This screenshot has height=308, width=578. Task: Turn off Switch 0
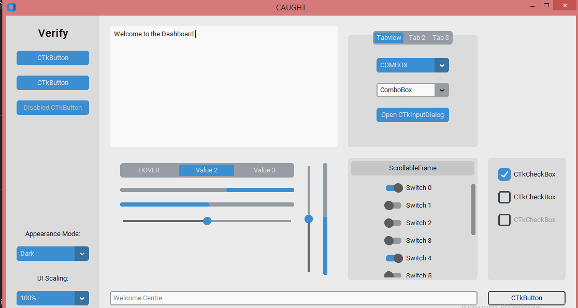[x=394, y=187]
